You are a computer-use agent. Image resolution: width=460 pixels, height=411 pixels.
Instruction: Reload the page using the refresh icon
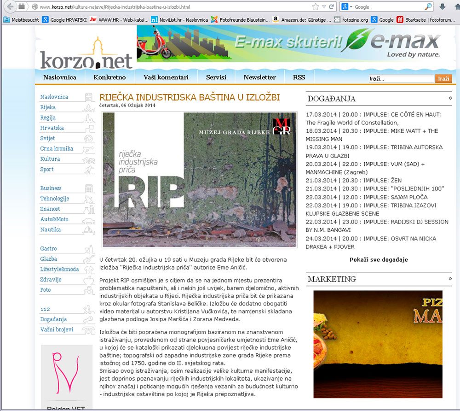click(x=332, y=7)
